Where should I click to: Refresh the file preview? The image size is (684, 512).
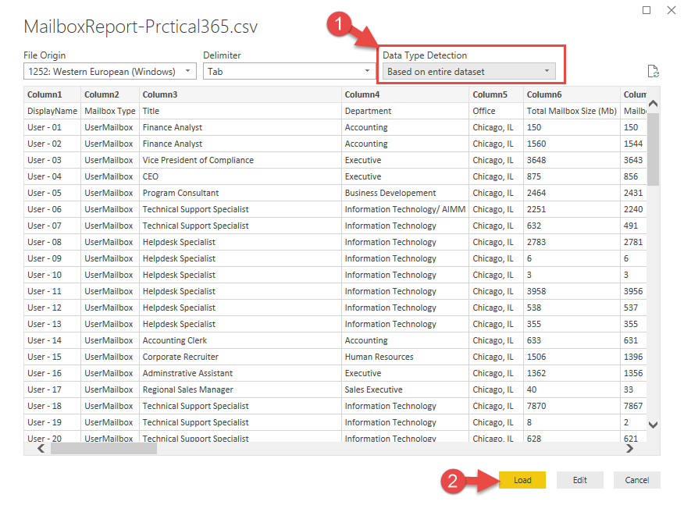coord(654,70)
